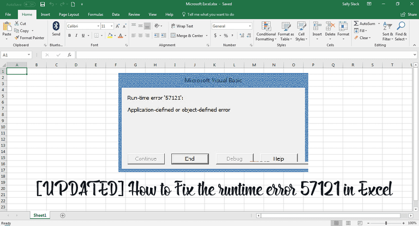Viewport: 419px width, 226px height.
Task: Apply Percent Style format
Action: click(226, 35)
